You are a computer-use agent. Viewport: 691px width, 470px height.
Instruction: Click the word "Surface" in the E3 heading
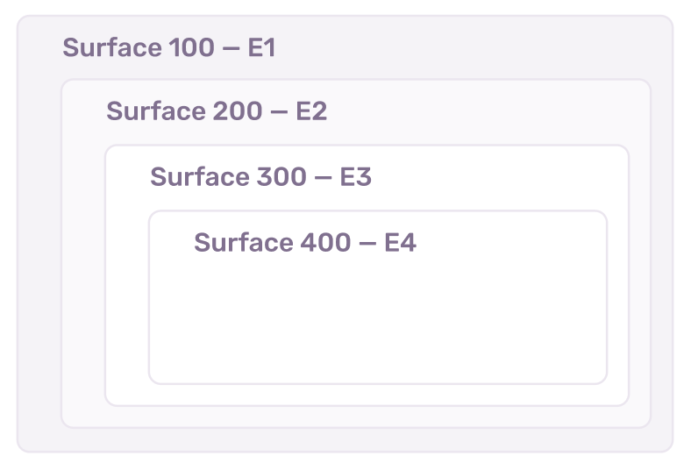[x=200, y=177]
